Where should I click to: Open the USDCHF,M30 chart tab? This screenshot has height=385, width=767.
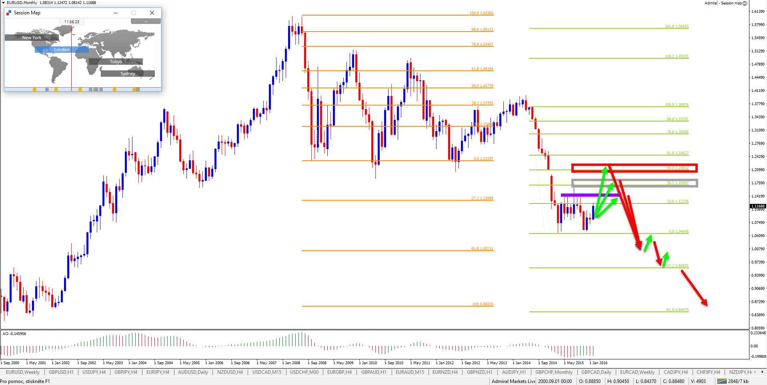(304, 372)
